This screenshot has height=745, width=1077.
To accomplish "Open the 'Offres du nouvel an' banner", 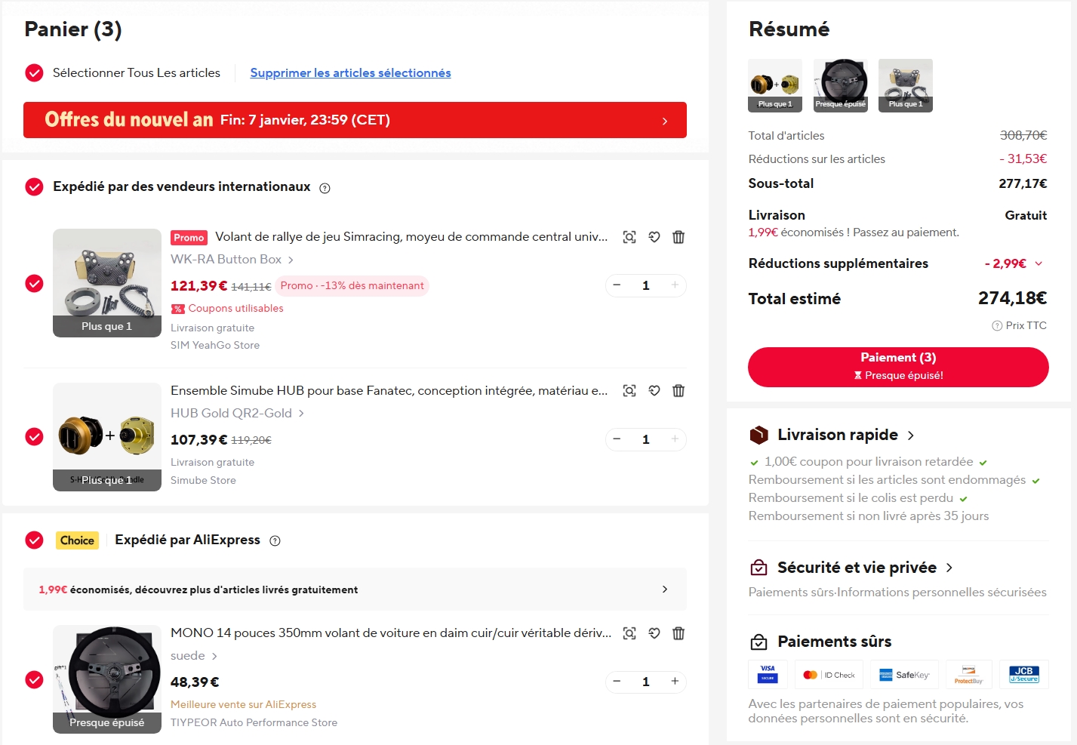I will [355, 120].
